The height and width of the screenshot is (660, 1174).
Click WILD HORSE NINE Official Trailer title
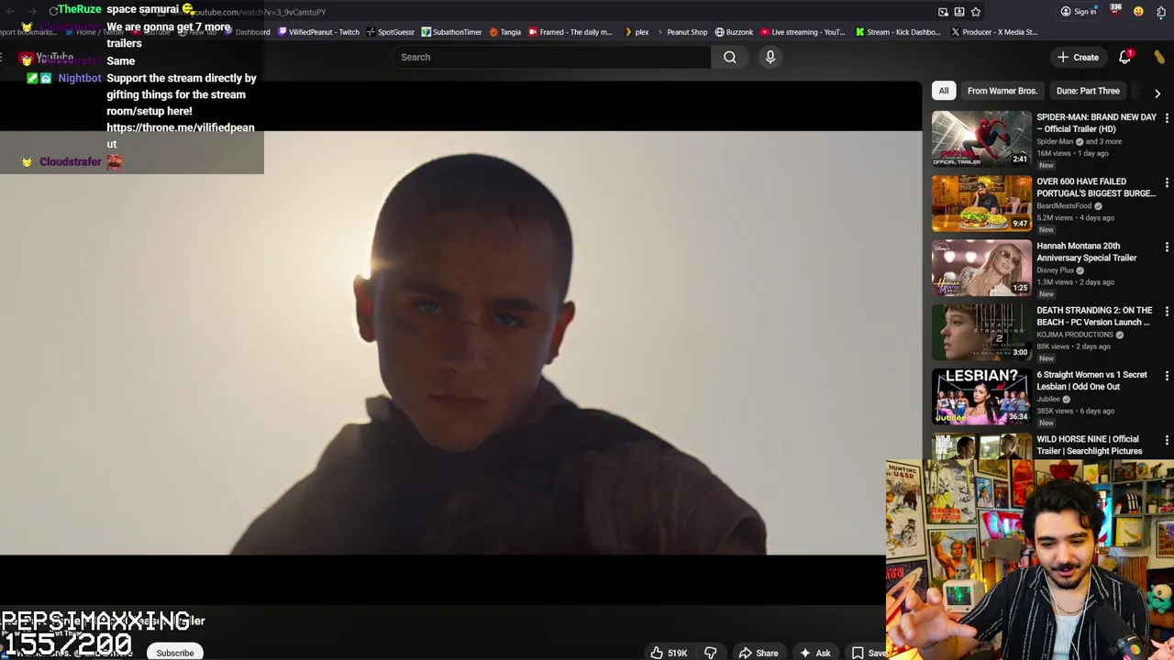coord(1089,445)
